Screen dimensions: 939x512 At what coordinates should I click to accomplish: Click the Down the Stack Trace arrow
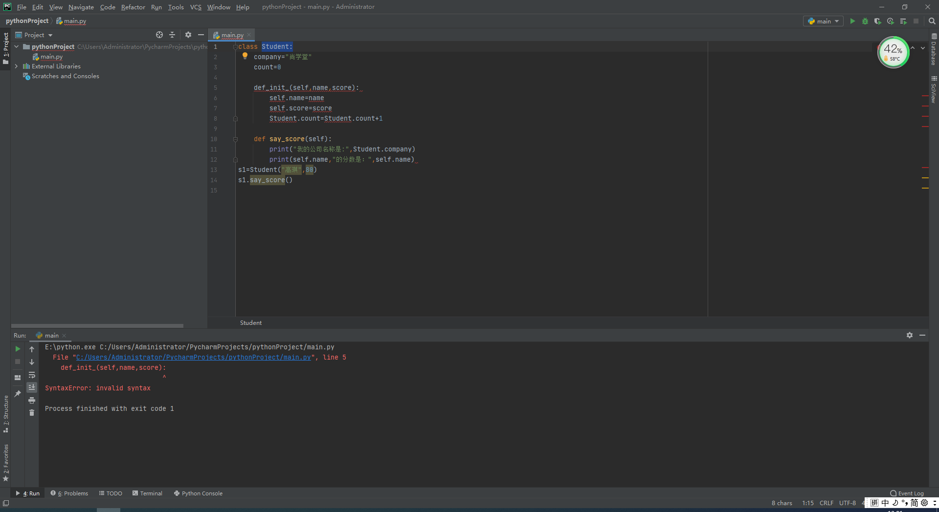(x=32, y=362)
